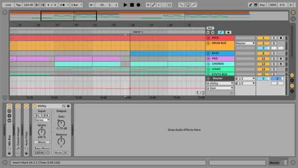
Task: Open the 1 Bar quantization menu
Action: (x=76, y=5)
